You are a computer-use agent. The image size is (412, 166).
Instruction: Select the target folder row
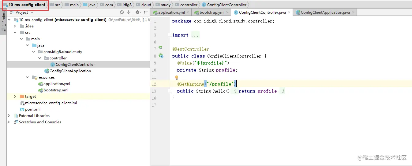[78, 97]
